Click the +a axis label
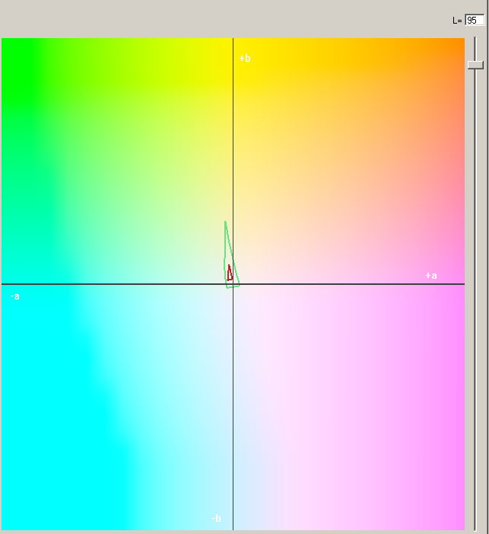Image resolution: width=489 pixels, height=534 pixels. 431,276
